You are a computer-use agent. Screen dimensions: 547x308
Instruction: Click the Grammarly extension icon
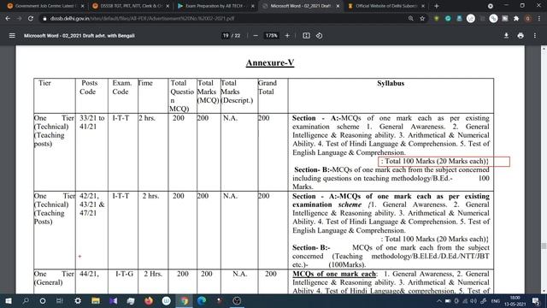click(448, 18)
